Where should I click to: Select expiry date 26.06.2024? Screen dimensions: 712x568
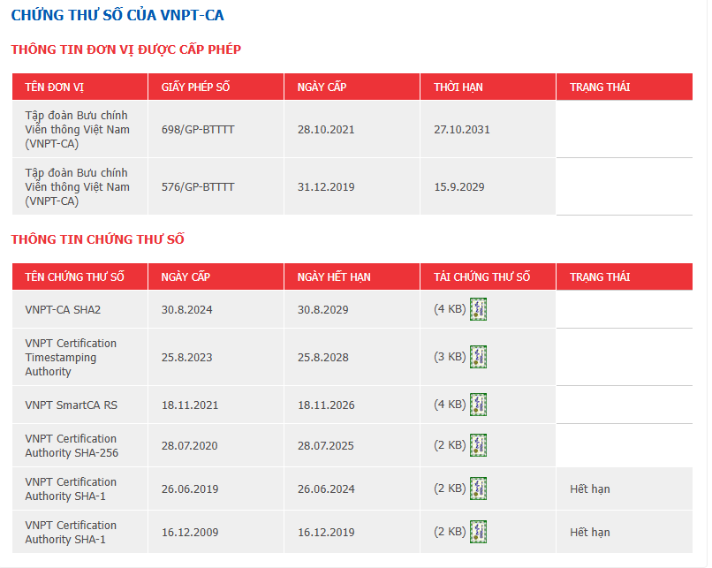coord(326,489)
